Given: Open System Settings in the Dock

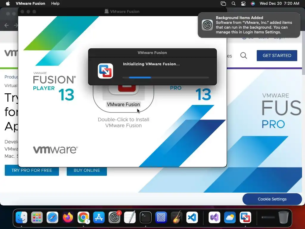Looking at the screenshot, I should point(114,217).
